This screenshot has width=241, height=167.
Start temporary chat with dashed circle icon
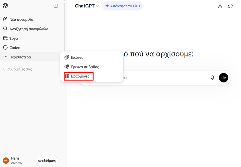click(230, 6)
